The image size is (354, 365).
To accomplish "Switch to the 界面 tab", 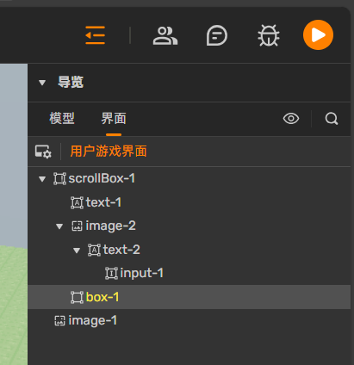I will 114,118.
